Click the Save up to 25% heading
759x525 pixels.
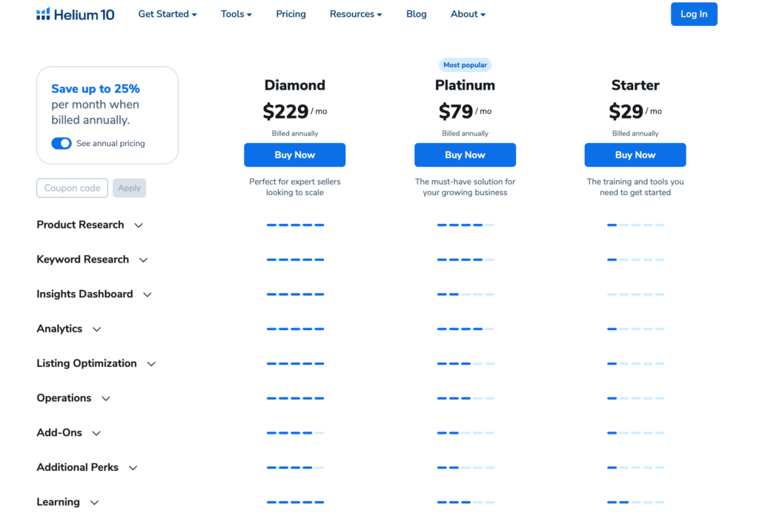pos(96,89)
